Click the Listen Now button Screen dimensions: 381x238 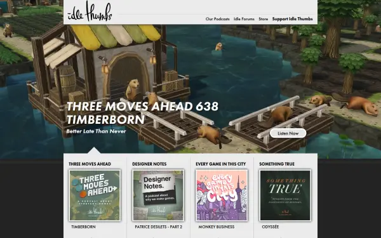(288, 133)
